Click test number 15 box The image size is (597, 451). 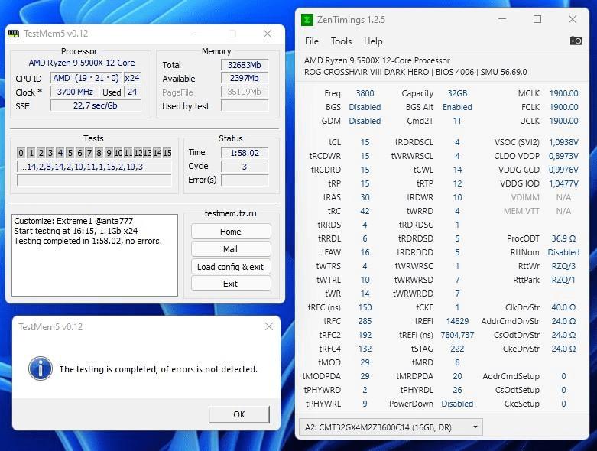pos(167,153)
